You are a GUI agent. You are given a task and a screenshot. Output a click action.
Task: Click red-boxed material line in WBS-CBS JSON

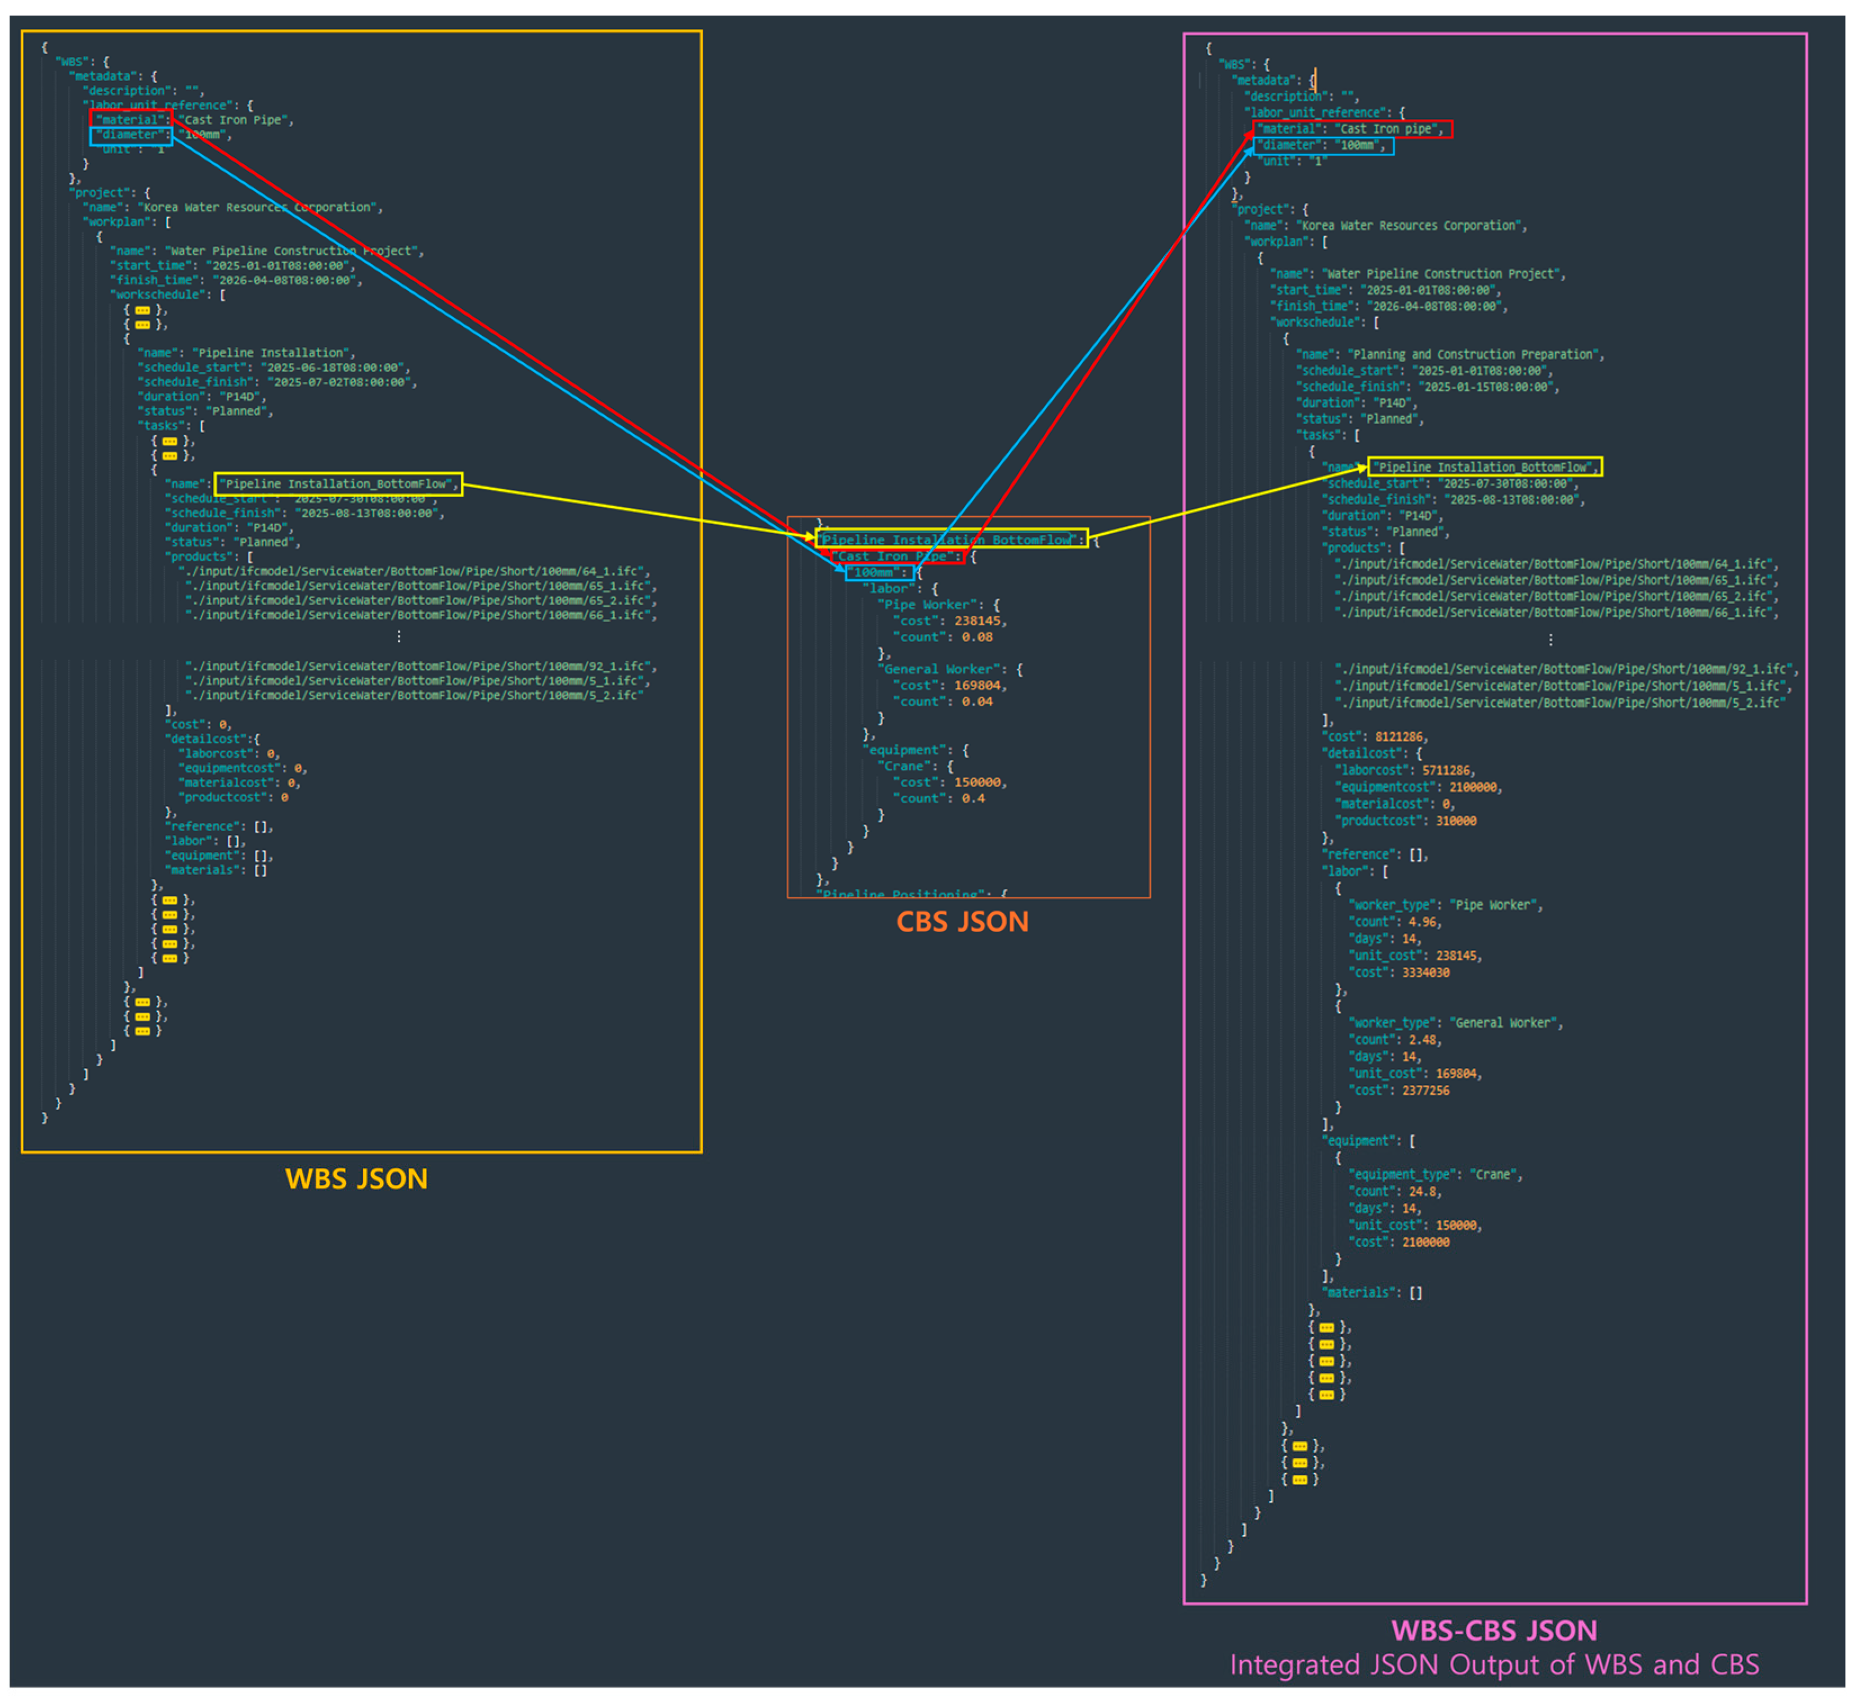pyautogui.click(x=1353, y=129)
